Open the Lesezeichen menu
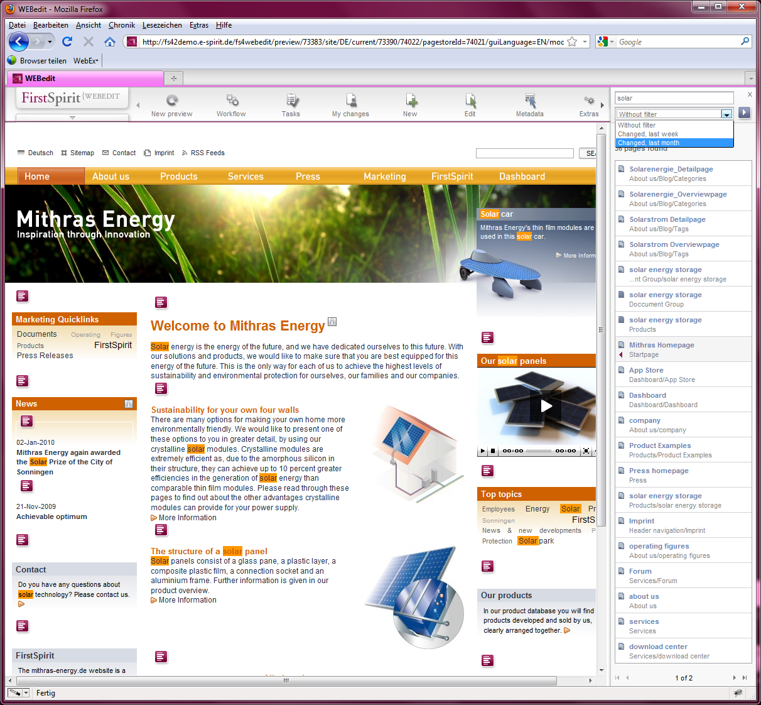Image resolution: width=761 pixels, height=705 pixels. (162, 25)
